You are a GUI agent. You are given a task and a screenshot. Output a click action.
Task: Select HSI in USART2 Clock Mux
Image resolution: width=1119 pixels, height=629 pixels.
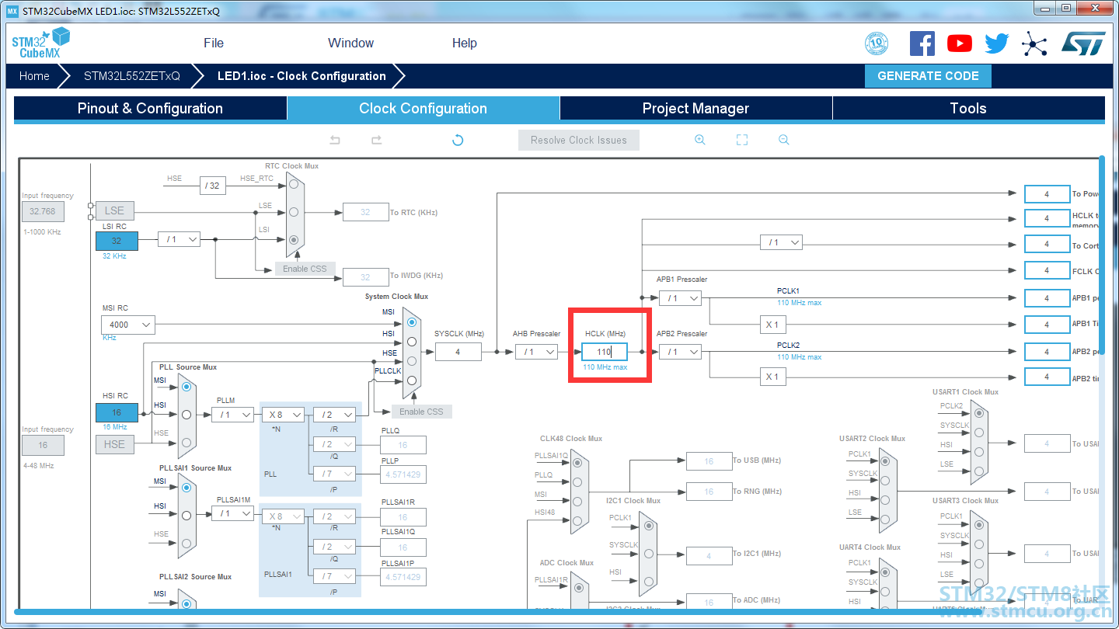(x=887, y=501)
